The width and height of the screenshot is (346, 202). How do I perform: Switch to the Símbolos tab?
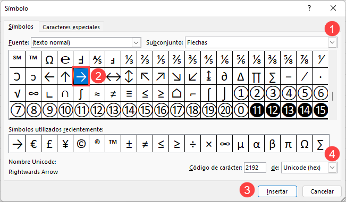coord(21,27)
